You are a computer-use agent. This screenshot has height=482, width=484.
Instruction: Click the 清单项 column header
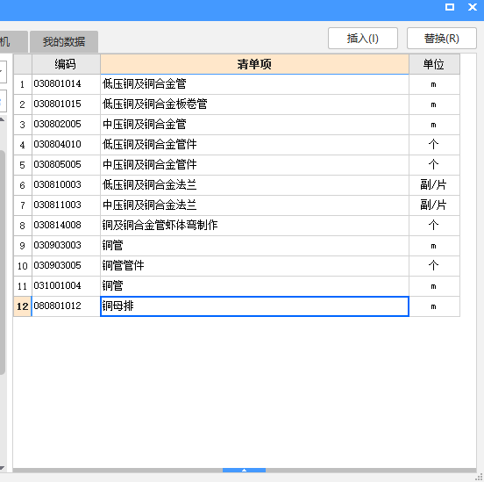(x=254, y=64)
